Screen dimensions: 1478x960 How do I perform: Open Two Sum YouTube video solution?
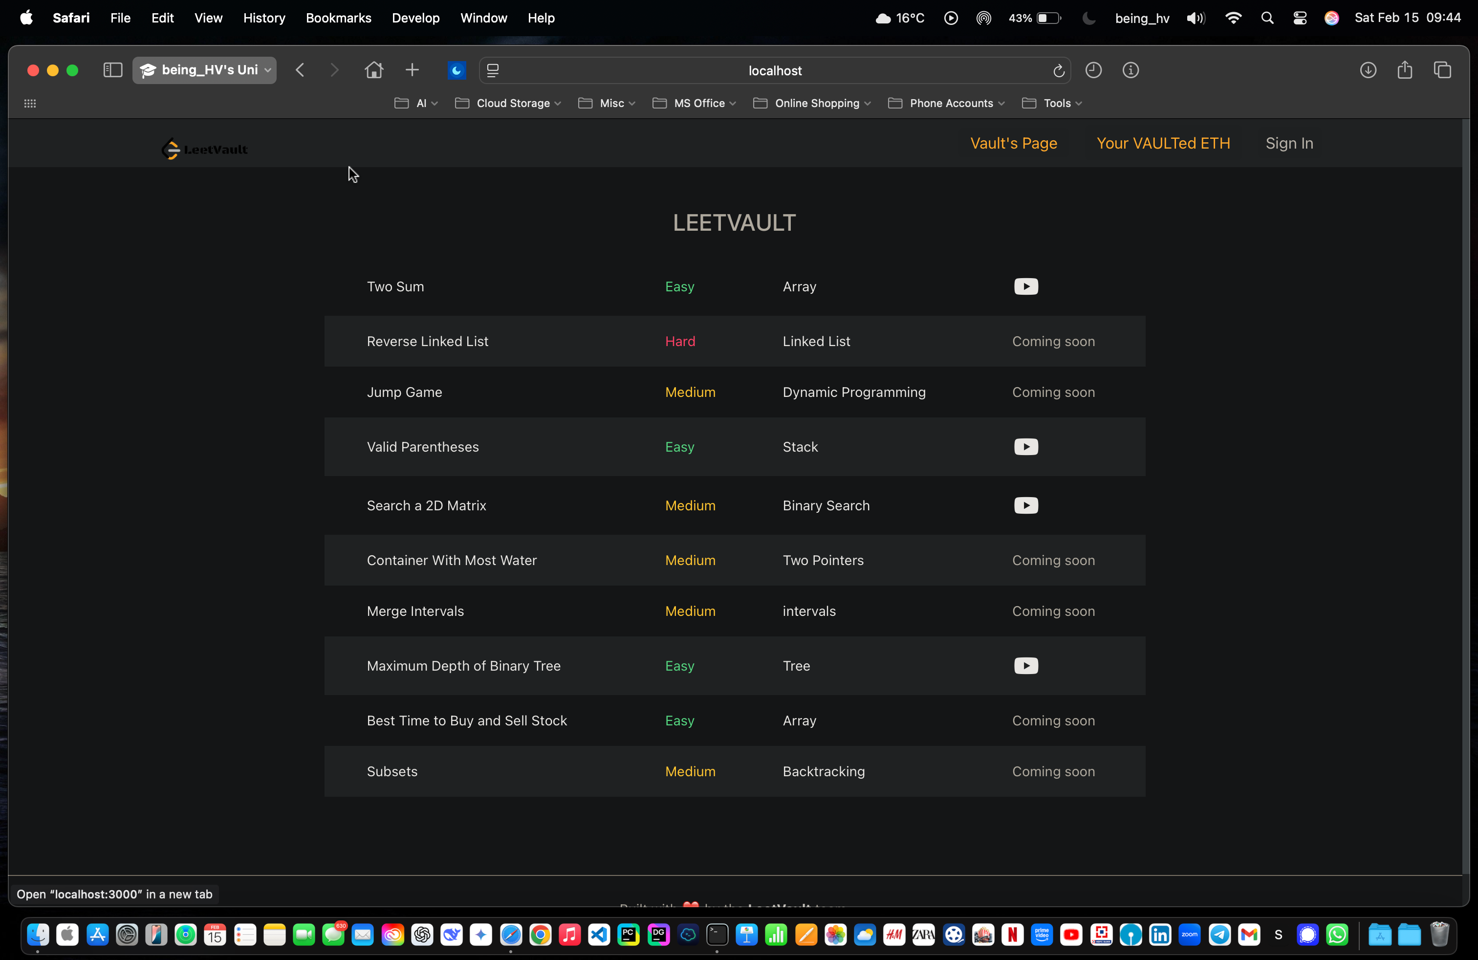(1025, 286)
